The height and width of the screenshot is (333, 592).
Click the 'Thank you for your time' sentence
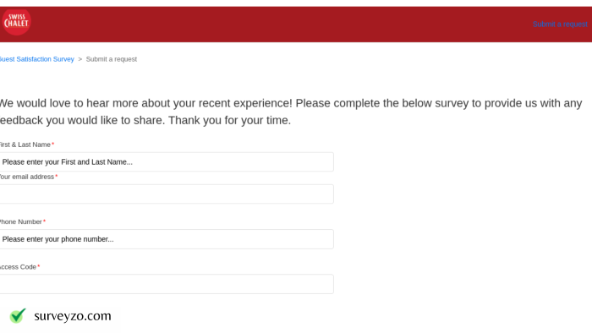click(229, 120)
